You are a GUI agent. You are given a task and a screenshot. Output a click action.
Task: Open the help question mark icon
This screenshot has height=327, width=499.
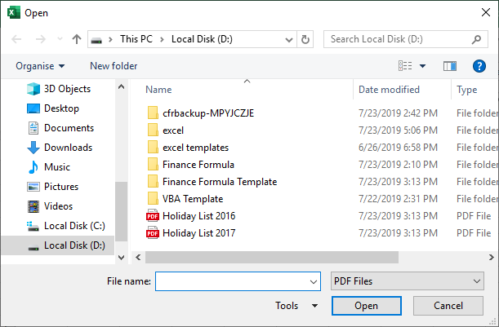(479, 66)
